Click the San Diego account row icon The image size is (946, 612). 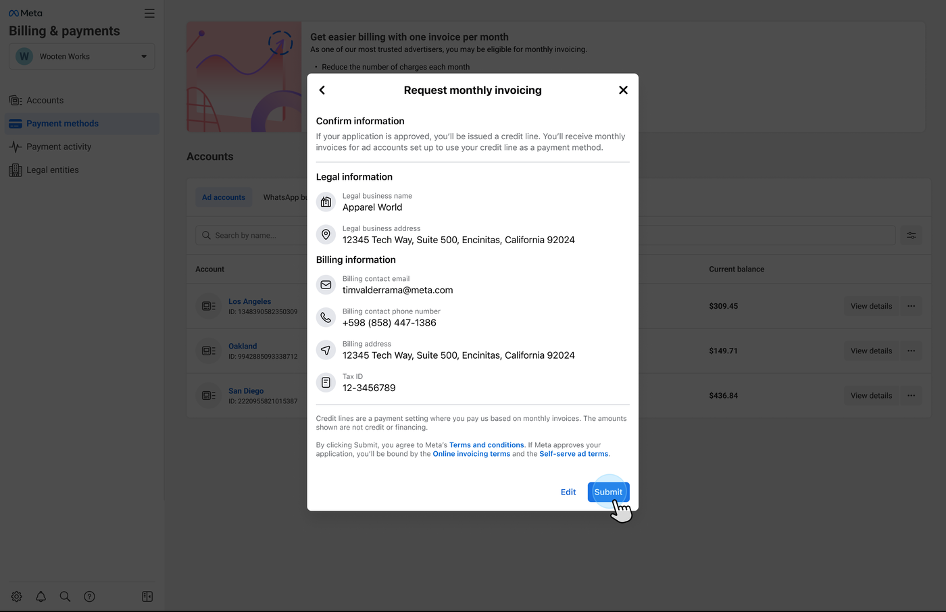209,395
